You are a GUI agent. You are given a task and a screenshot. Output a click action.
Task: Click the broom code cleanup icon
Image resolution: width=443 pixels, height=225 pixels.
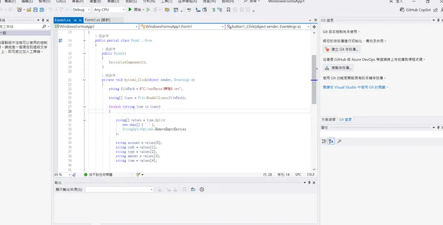click(138, 175)
